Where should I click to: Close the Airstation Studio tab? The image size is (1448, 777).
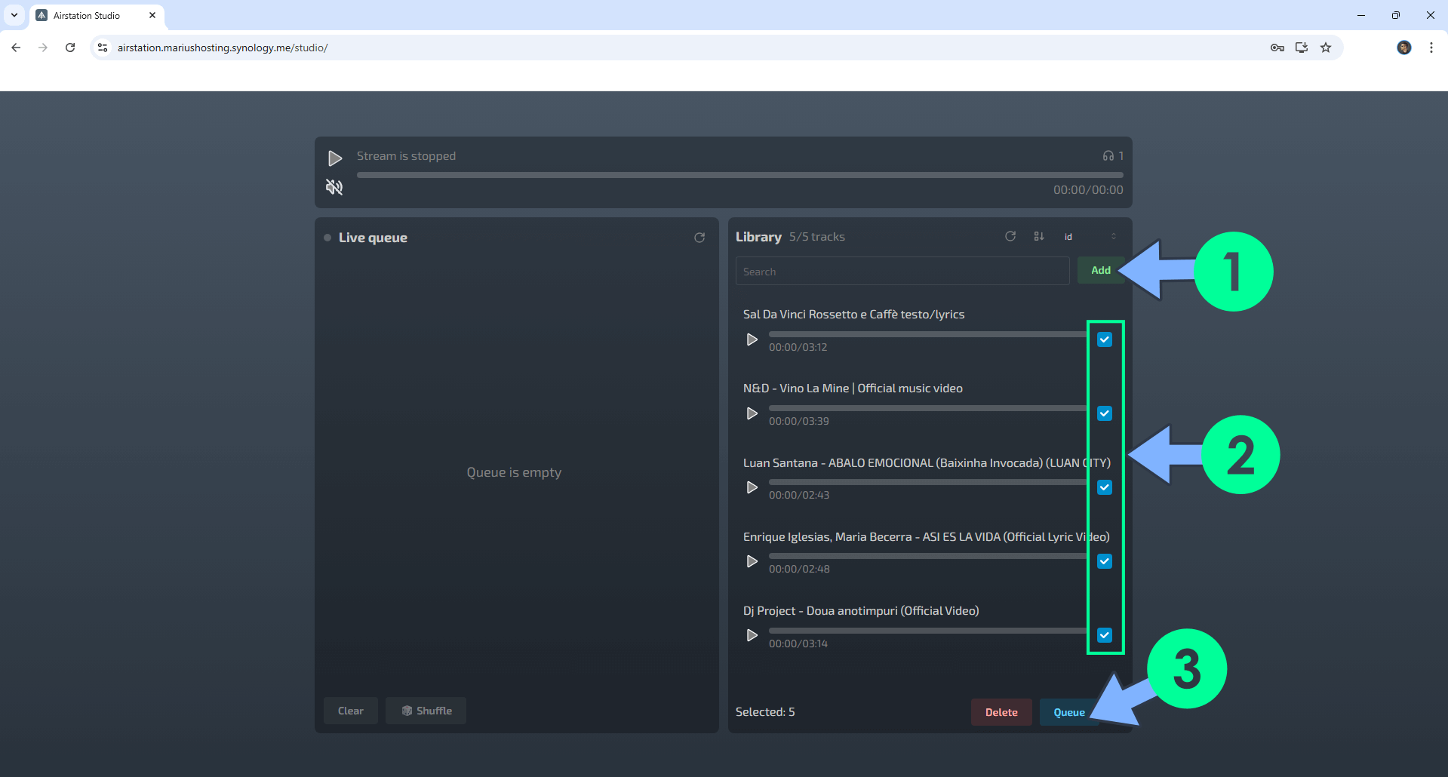[152, 15]
